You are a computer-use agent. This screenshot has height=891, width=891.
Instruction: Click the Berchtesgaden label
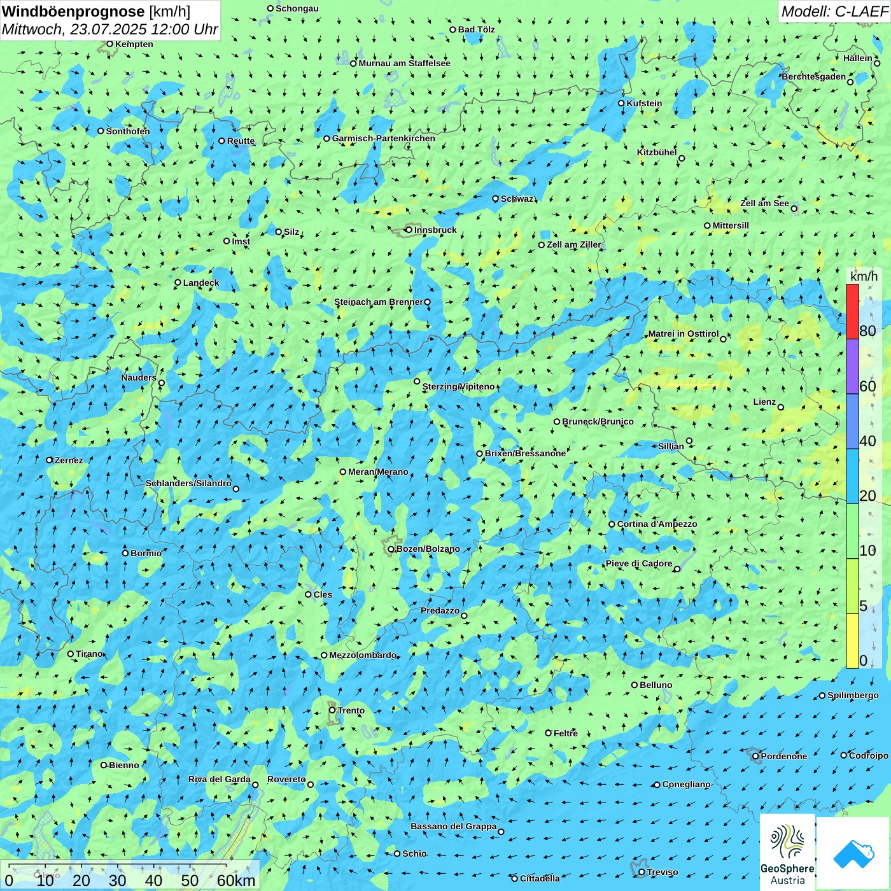(x=814, y=76)
